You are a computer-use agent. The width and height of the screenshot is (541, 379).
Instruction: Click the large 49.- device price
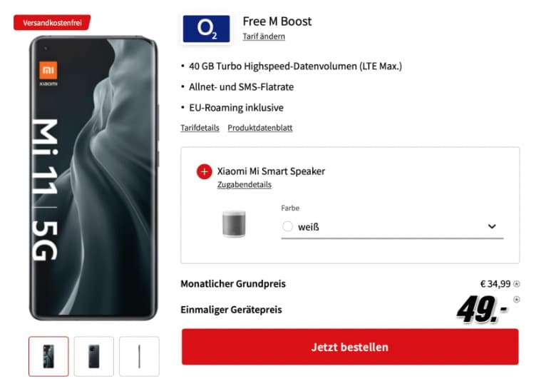482,309
